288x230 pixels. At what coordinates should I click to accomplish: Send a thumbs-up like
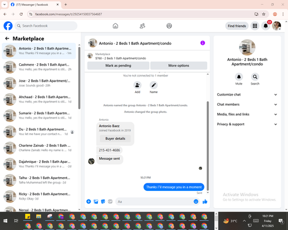[205, 201]
